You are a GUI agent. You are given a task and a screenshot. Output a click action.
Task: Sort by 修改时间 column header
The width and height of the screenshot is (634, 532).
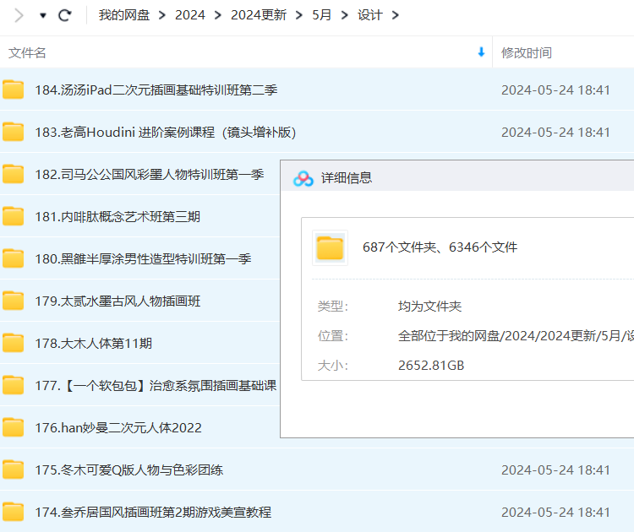coord(526,53)
